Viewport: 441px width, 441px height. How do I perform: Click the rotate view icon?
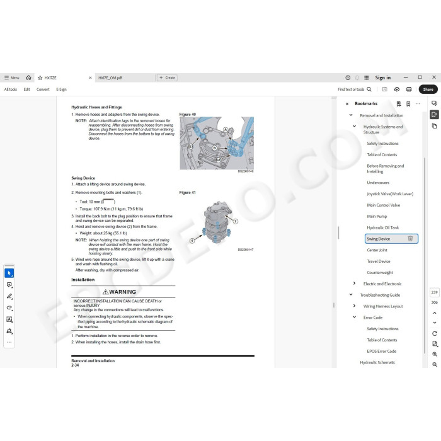[x=435, y=333]
